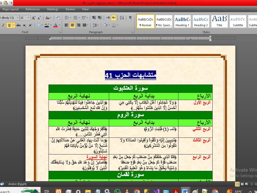The width and height of the screenshot is (257, 193).
Task: Align text left
Action: coord(66,25)
